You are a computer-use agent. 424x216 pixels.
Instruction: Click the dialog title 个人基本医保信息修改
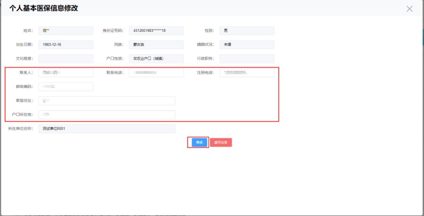click(44, 8)
